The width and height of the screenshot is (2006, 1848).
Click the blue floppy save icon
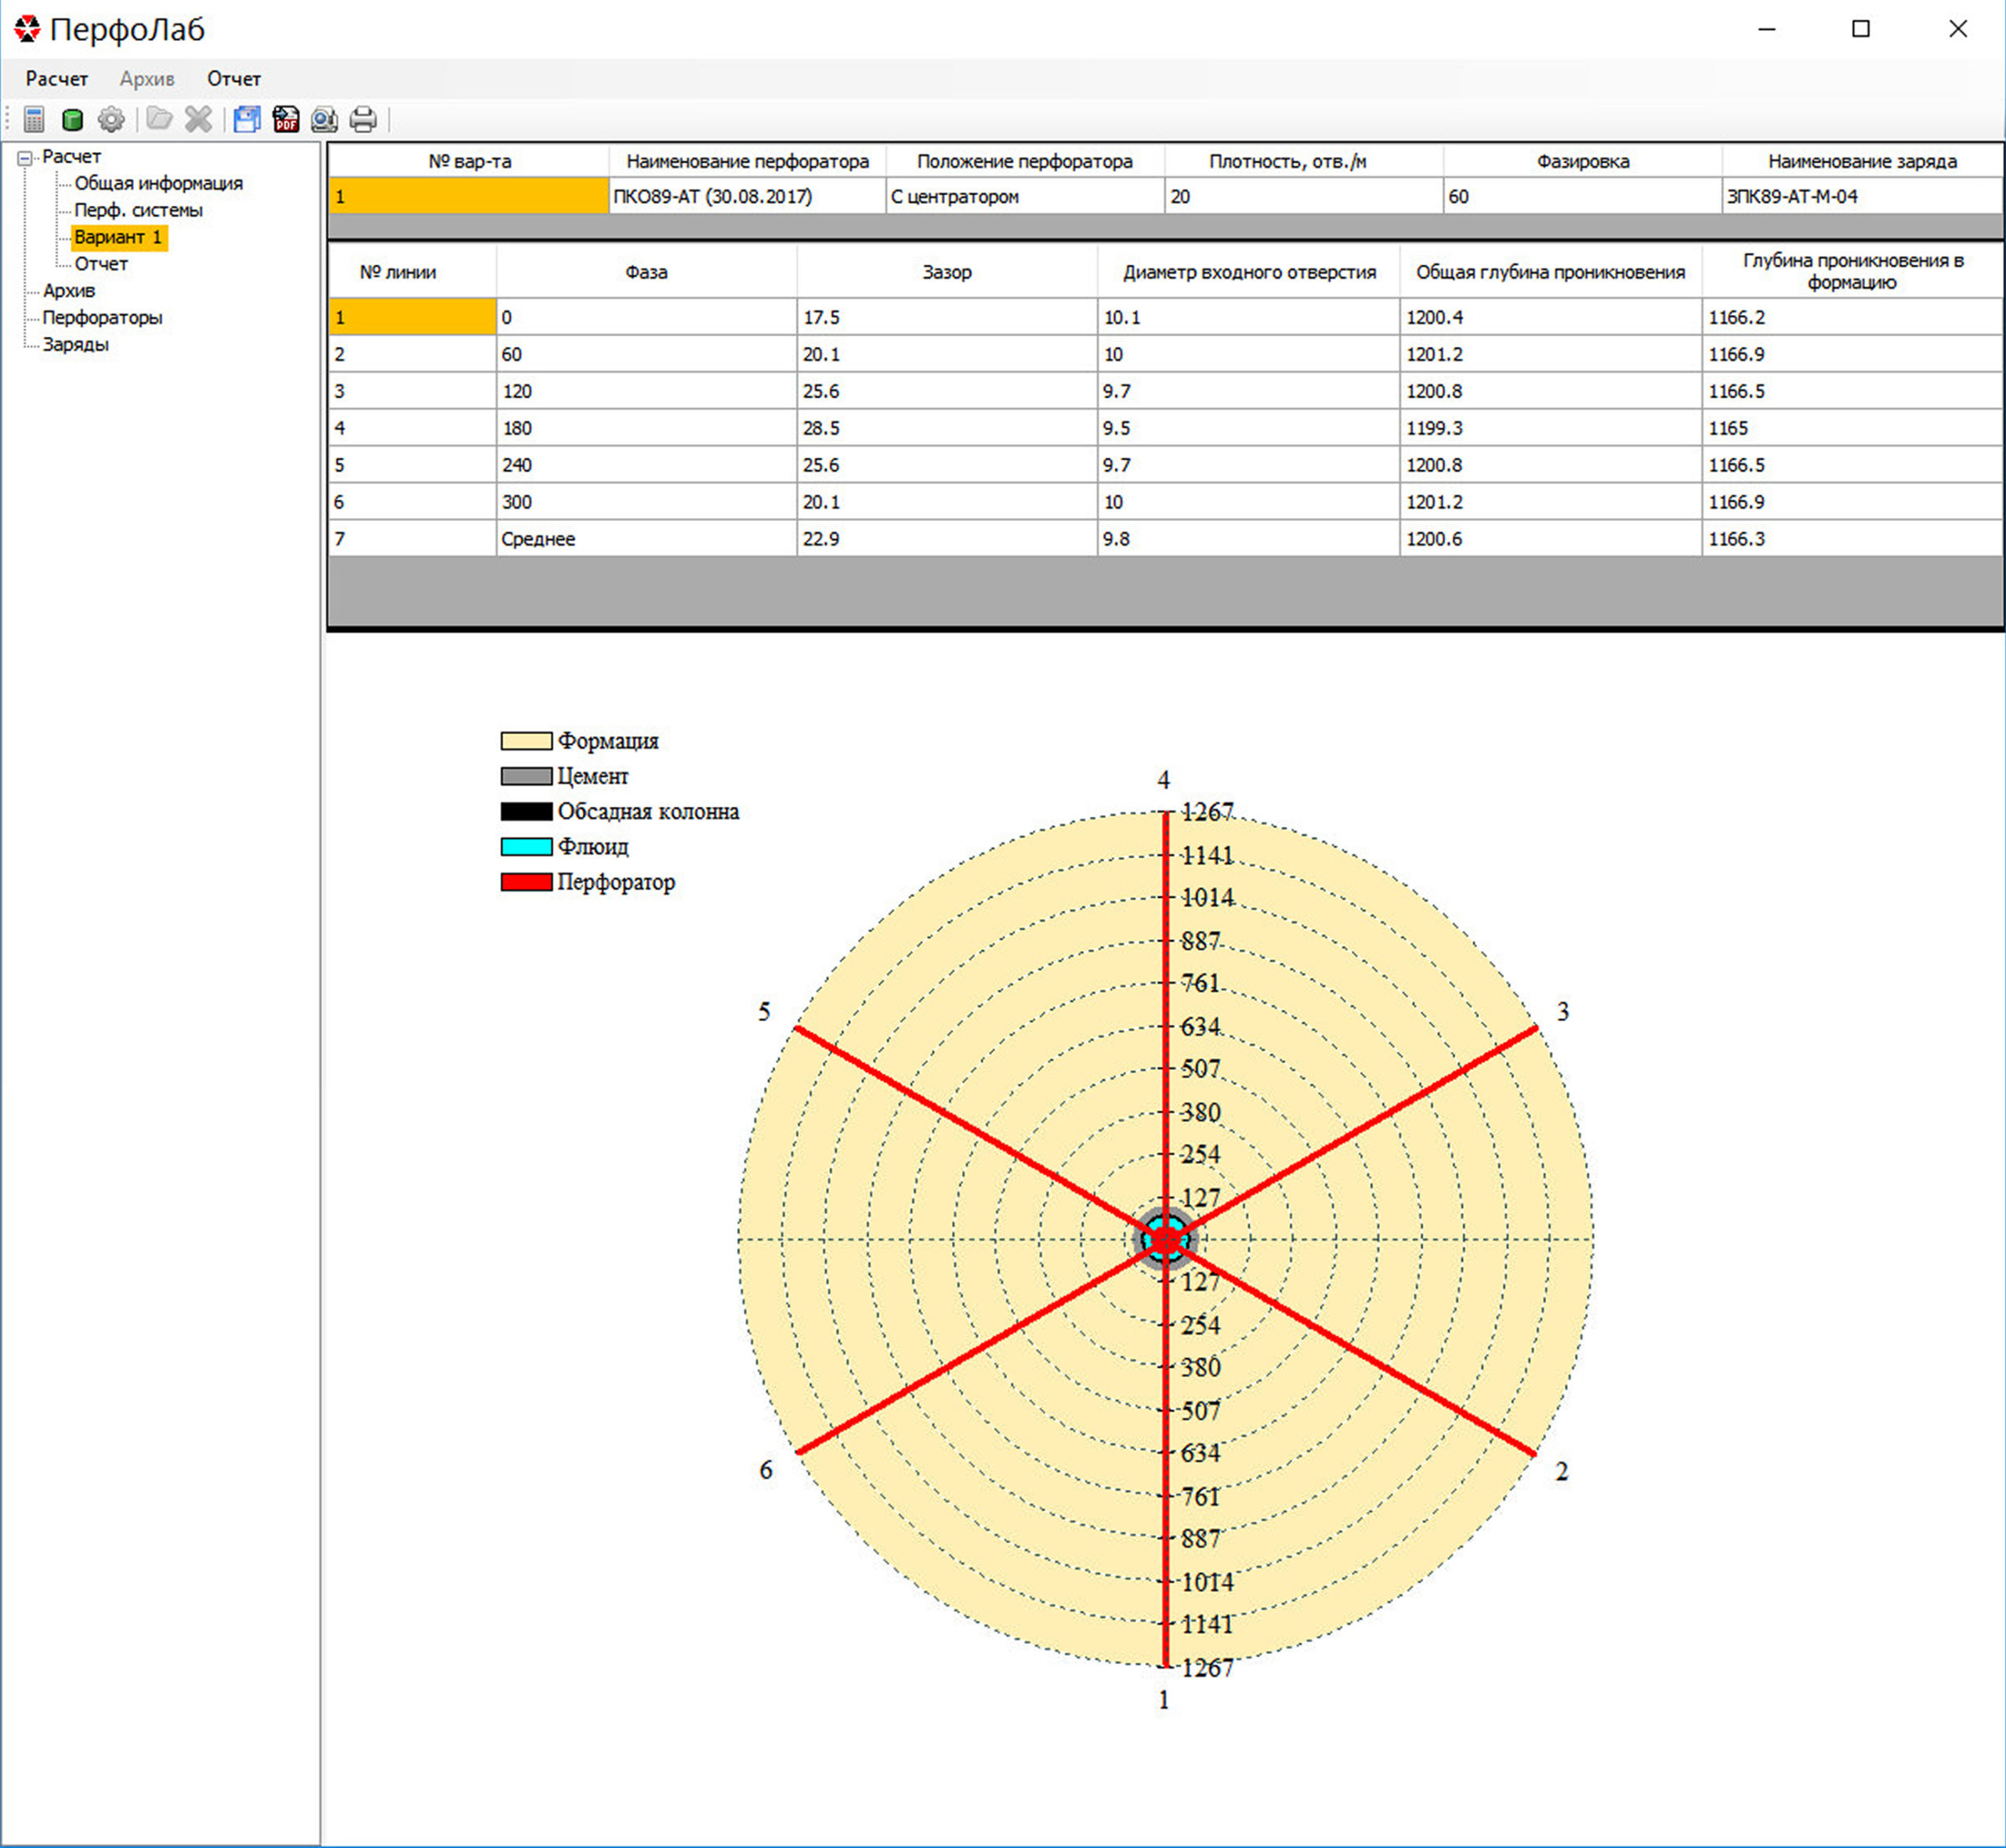(x=246, y=120)
